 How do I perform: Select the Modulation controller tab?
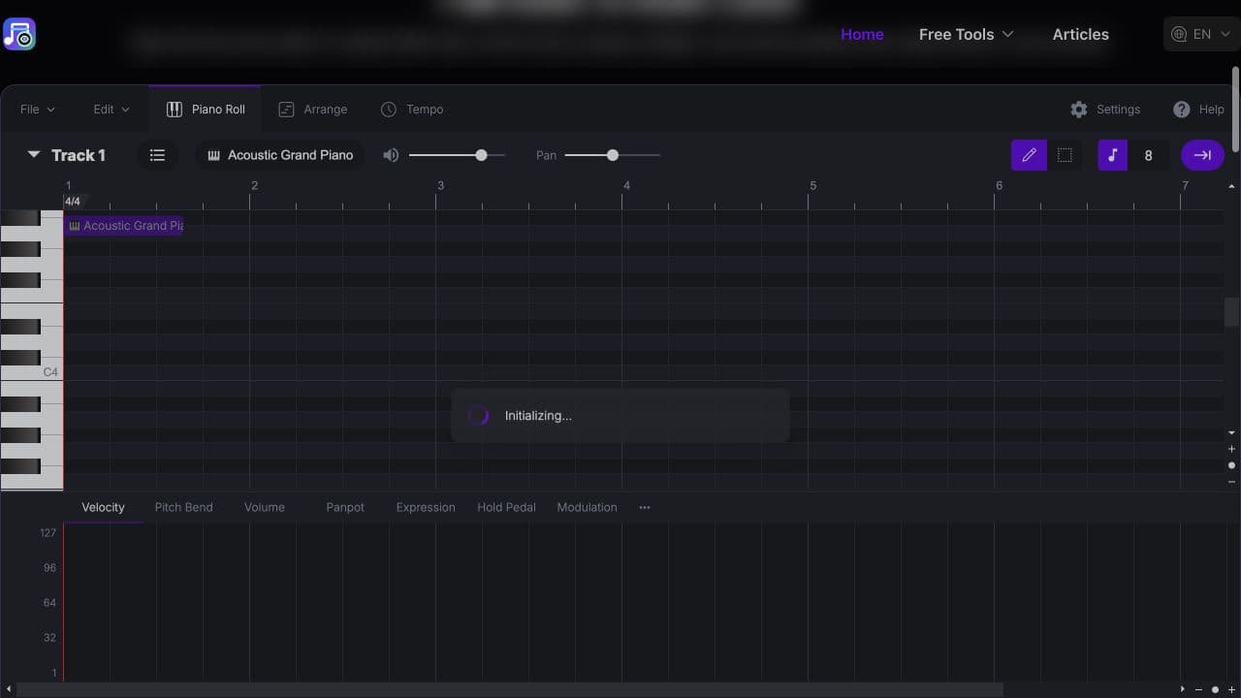tap(587, 507)
